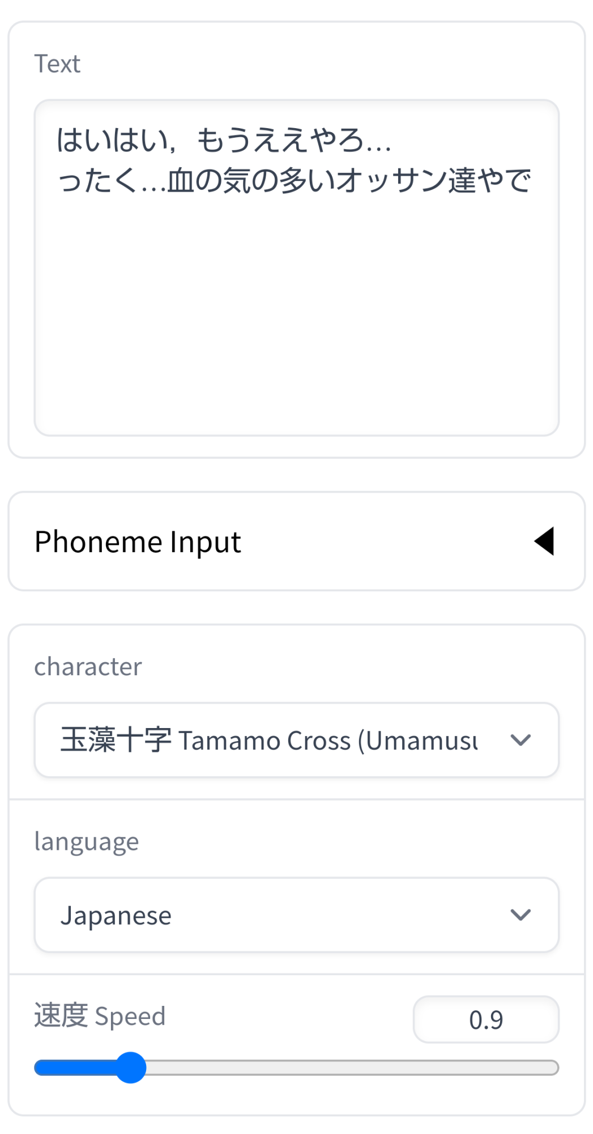The image size is (593, 1134).
Task: Click the "character" field label
Action: 88,667
